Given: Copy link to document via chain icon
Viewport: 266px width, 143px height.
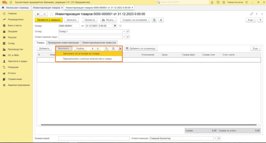Looking at the screenshot, I should 251,14.
